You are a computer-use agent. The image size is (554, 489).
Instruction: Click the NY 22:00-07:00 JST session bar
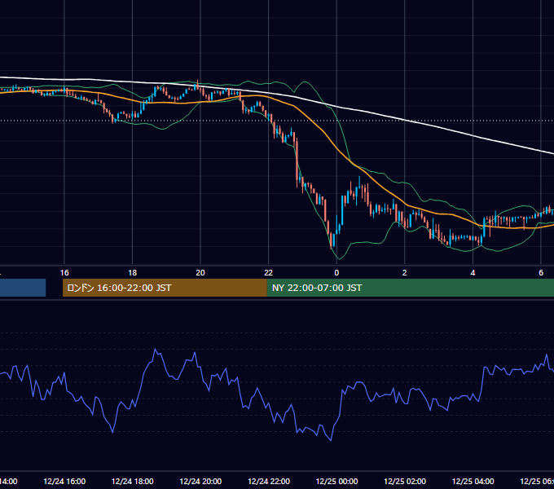[x=410, y=288]
